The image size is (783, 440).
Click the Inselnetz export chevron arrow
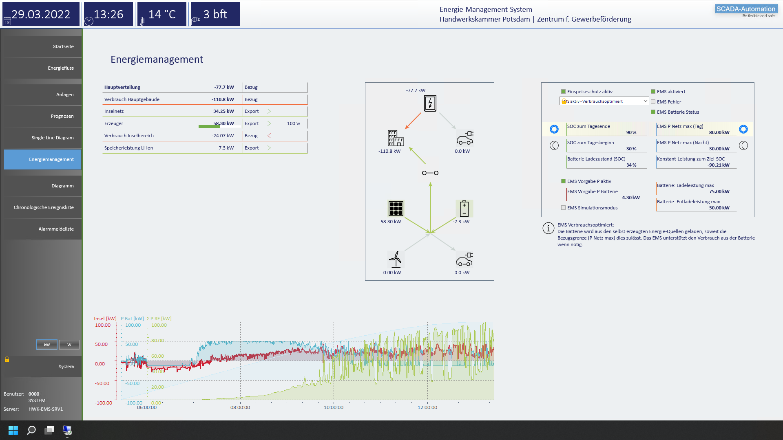click(x=269, y=111)
